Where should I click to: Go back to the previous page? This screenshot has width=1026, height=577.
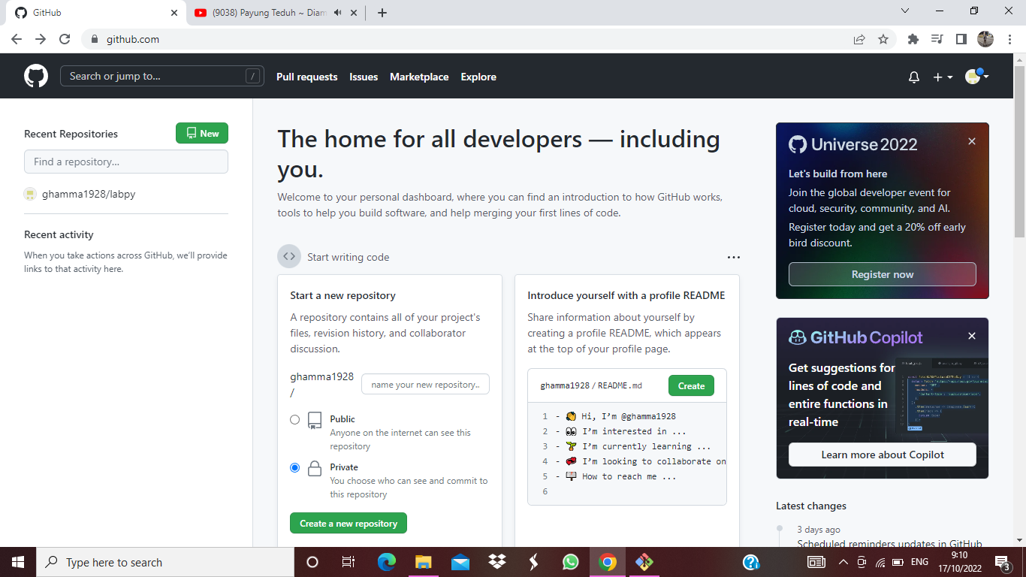17,39
